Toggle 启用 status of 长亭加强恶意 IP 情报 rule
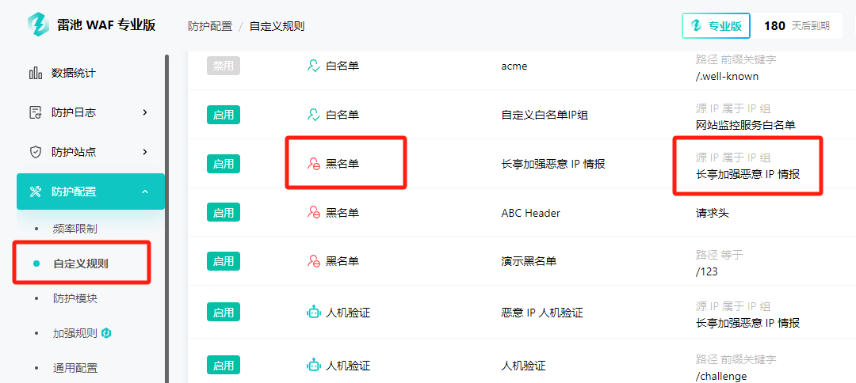The width and height of the screenshot is (856, 383). pyautogui.click(x=224, y=164)
